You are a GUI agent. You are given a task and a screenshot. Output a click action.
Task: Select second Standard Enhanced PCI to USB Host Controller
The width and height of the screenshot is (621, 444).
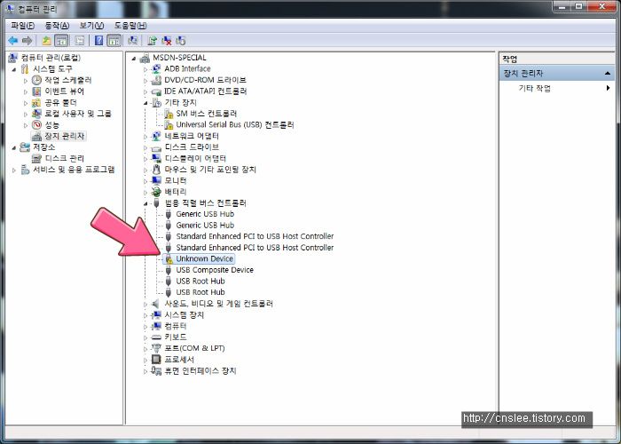[x=255, y=248]
